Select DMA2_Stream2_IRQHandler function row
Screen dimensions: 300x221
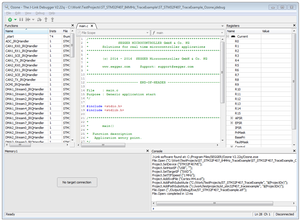tap(37, 137)
